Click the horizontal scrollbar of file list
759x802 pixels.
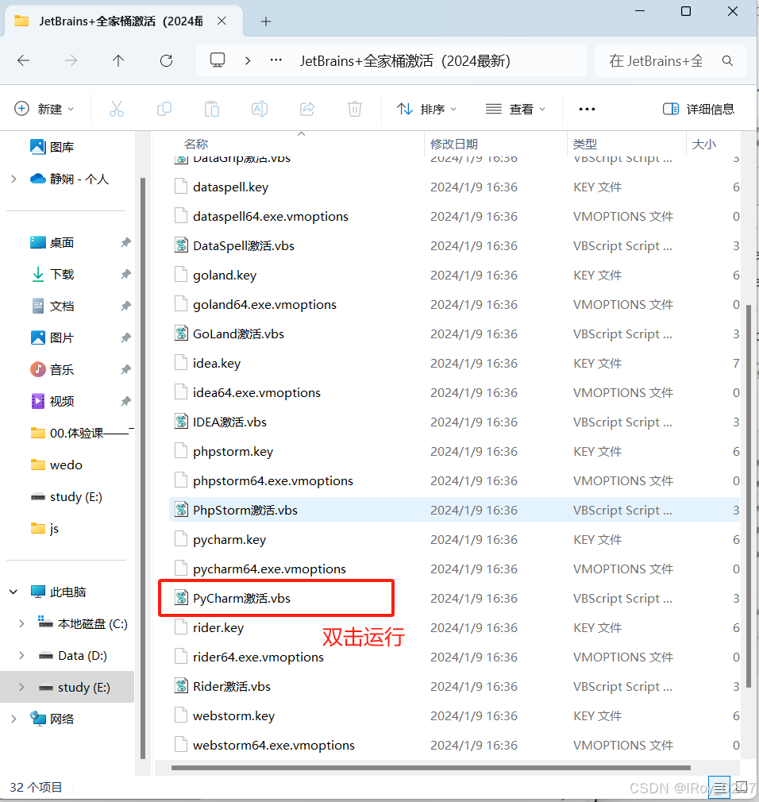click(430, 767)
